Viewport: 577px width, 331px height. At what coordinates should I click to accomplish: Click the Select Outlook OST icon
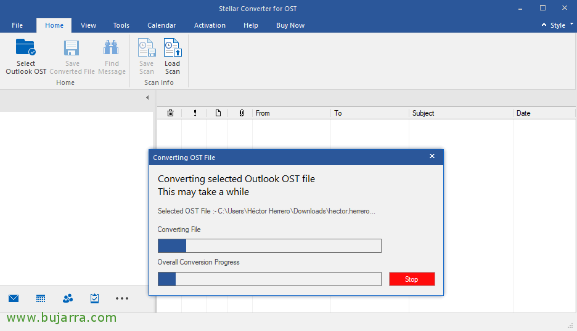[26, 48]
